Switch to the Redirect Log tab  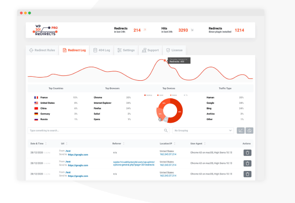(x=74, y=50)
